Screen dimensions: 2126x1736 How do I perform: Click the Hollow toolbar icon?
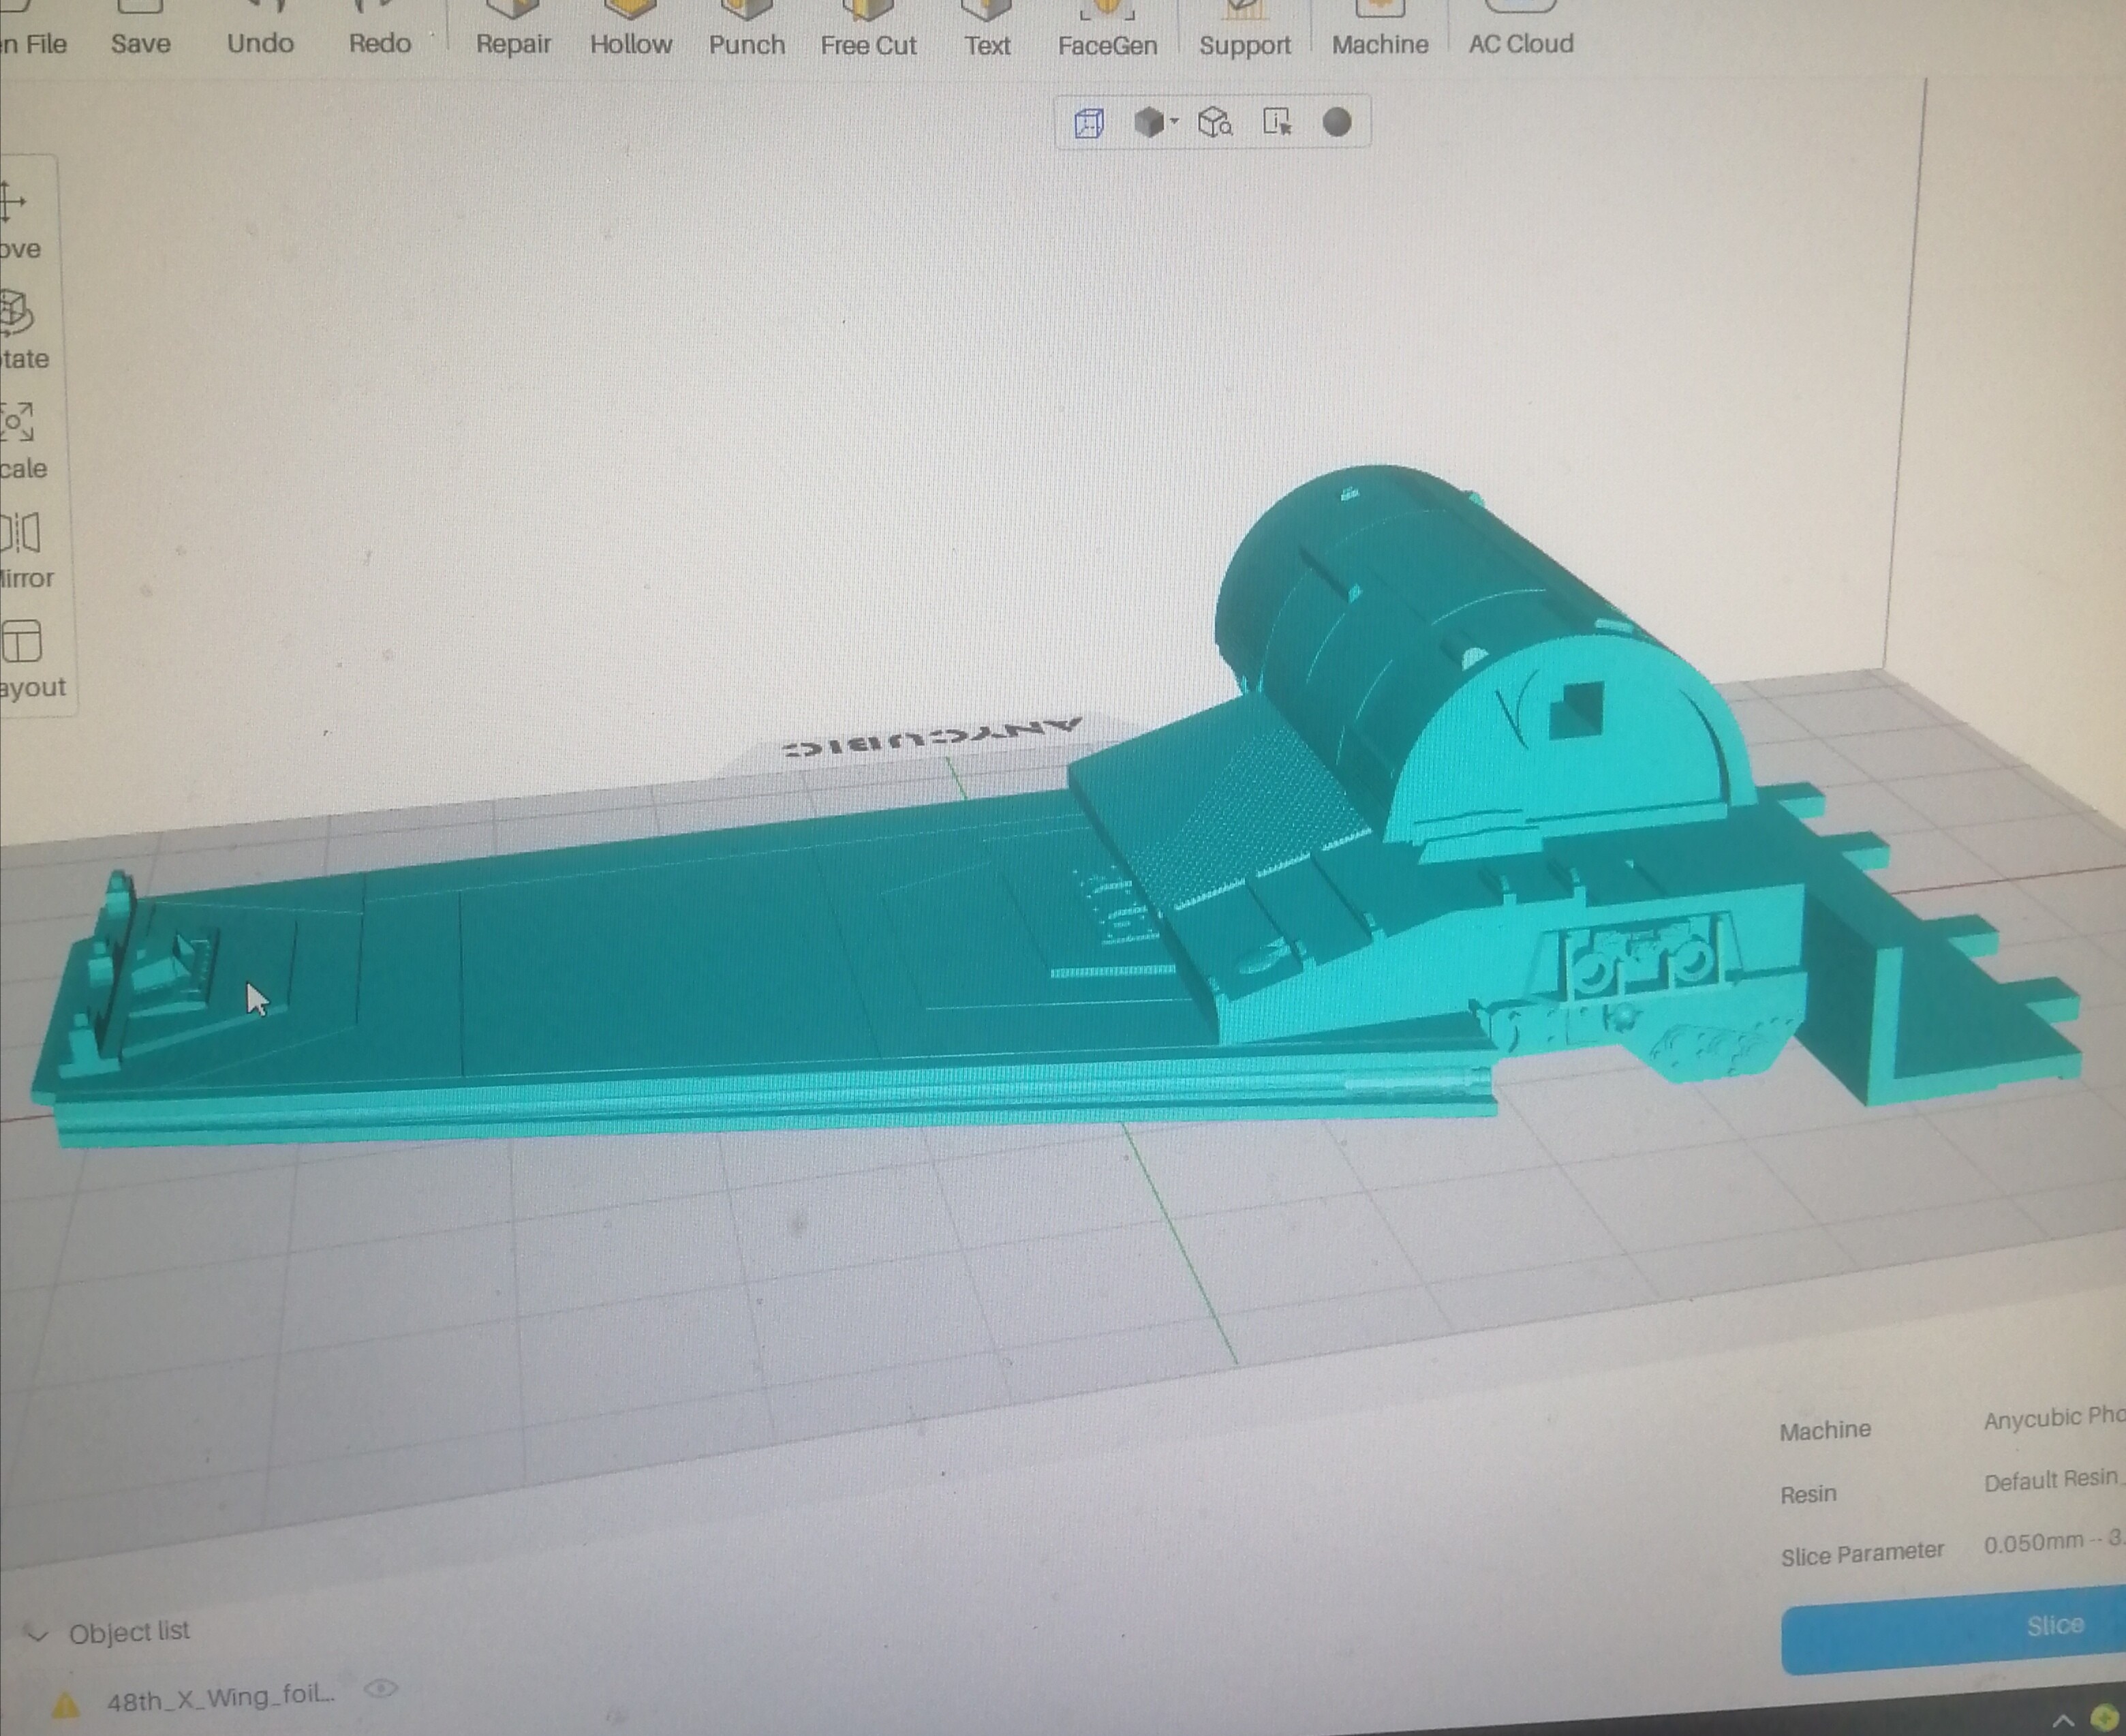pos(630,30)
